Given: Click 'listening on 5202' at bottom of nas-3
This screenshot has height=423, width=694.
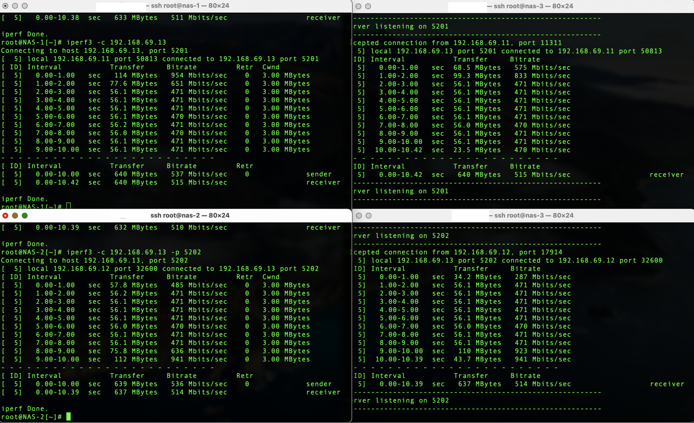Looking at the screenshot, I should [412, 401].
